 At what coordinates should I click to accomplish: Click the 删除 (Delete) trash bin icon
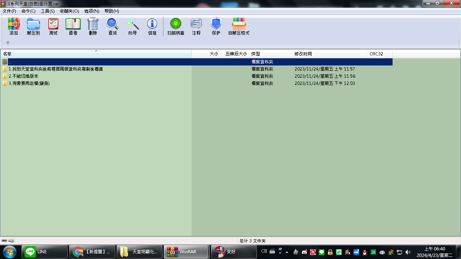[93, 27]
